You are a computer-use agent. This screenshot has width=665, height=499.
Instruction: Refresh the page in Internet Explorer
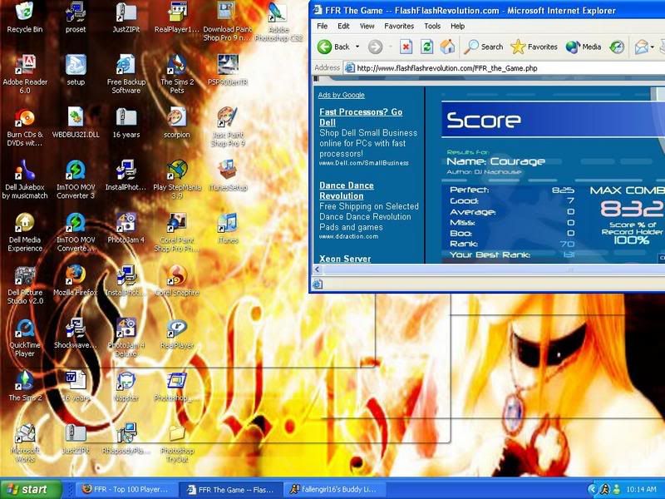426,47
